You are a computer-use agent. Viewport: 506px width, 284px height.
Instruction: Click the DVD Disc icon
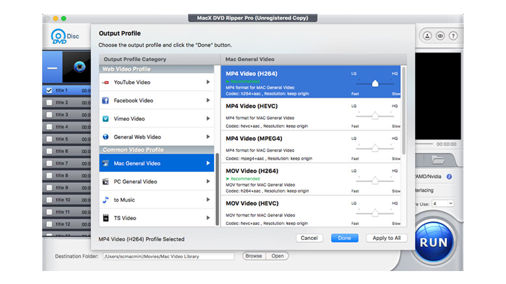click(58, 36)
